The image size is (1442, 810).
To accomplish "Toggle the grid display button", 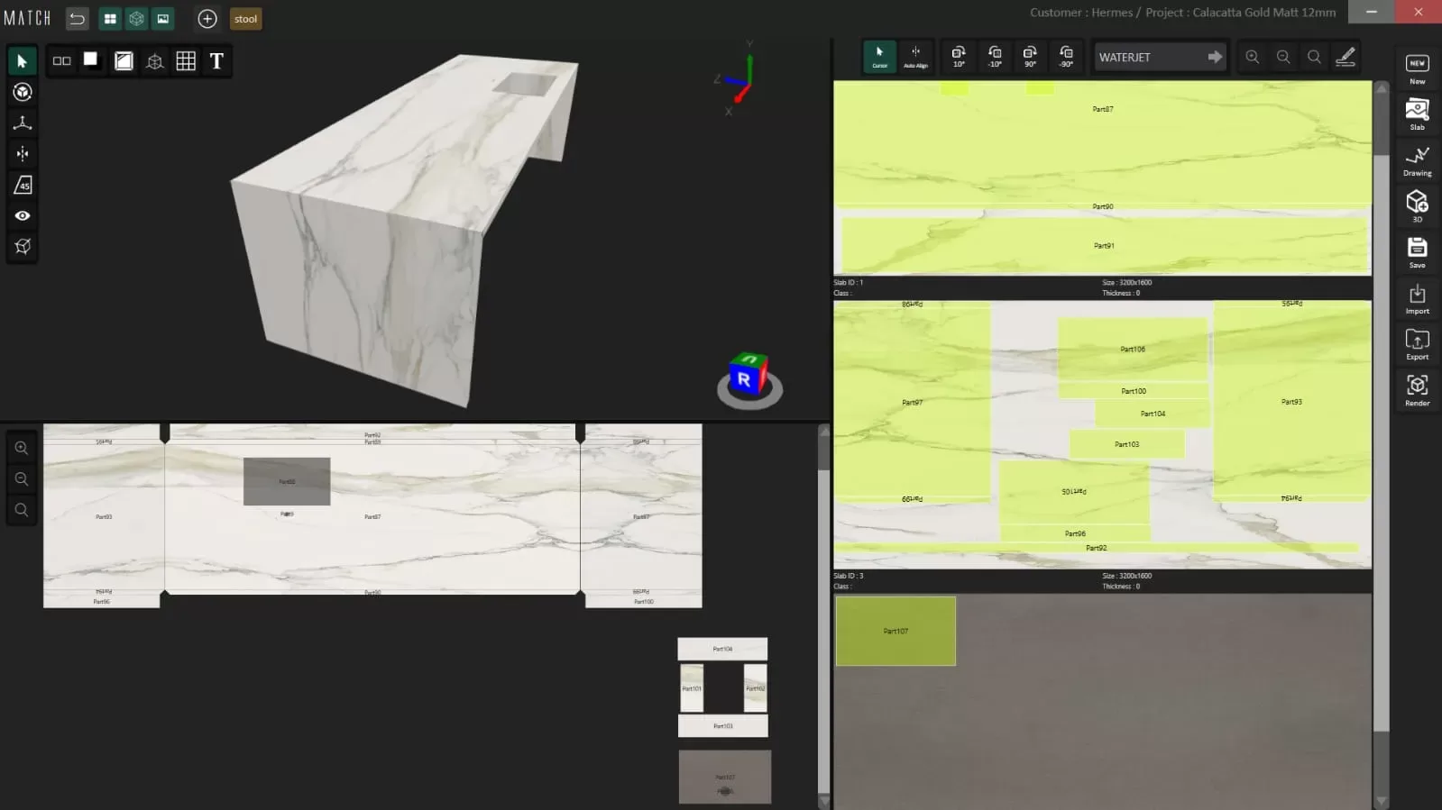I will 186,61.
